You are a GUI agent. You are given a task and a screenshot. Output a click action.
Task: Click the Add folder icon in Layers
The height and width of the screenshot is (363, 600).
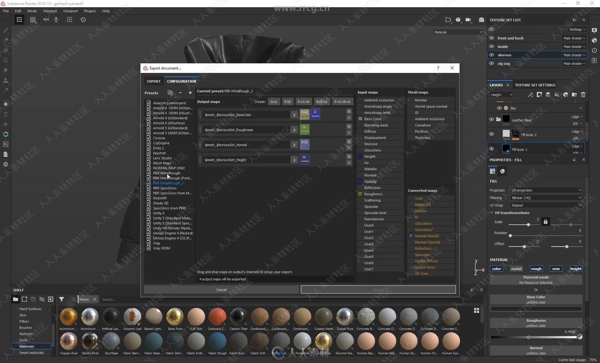(574, 95)
